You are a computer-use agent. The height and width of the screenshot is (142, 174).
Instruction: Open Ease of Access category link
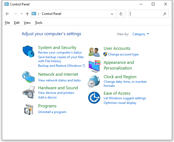point(117,93)
